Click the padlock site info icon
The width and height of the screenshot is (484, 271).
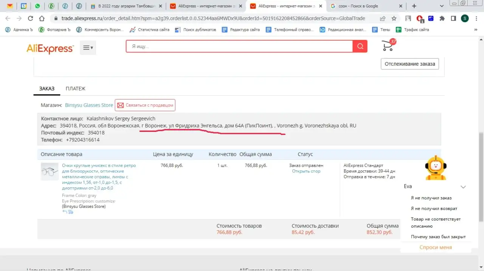[x=56, y=18]
